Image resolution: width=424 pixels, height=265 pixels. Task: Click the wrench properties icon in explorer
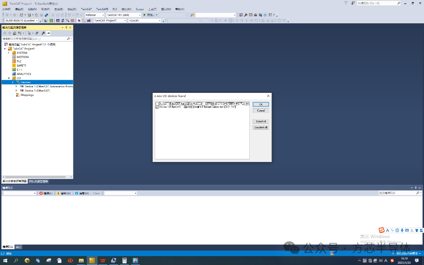[43, 33]
